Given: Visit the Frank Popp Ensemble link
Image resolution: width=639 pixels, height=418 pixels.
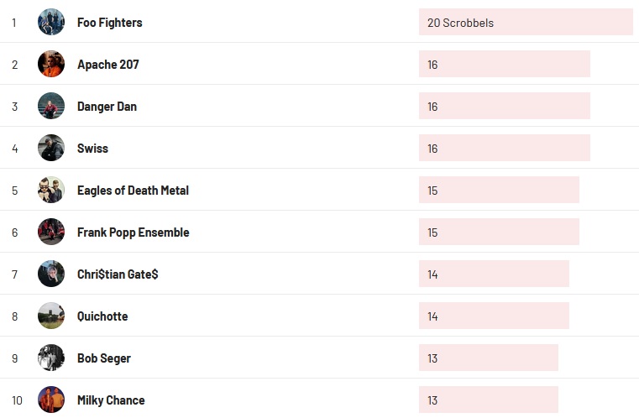Looking at the screenshot, I should pos(133,233).
